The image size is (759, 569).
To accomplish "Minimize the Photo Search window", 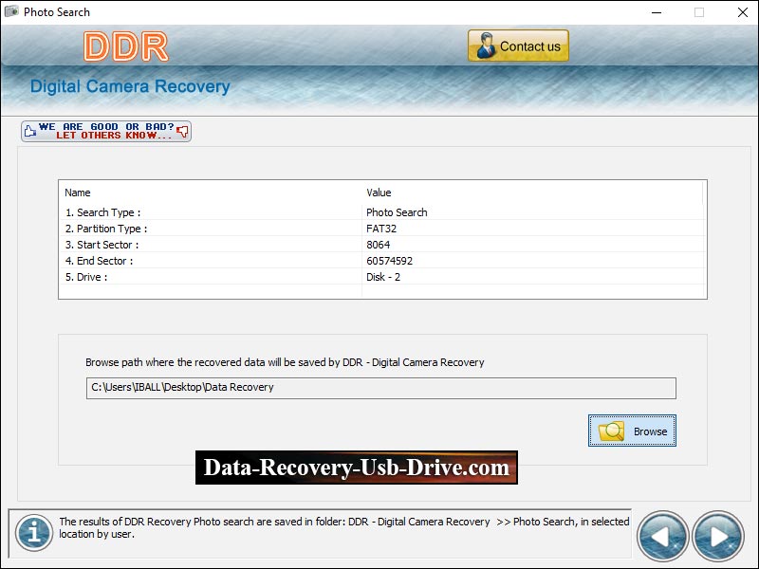I will point(657,12).
